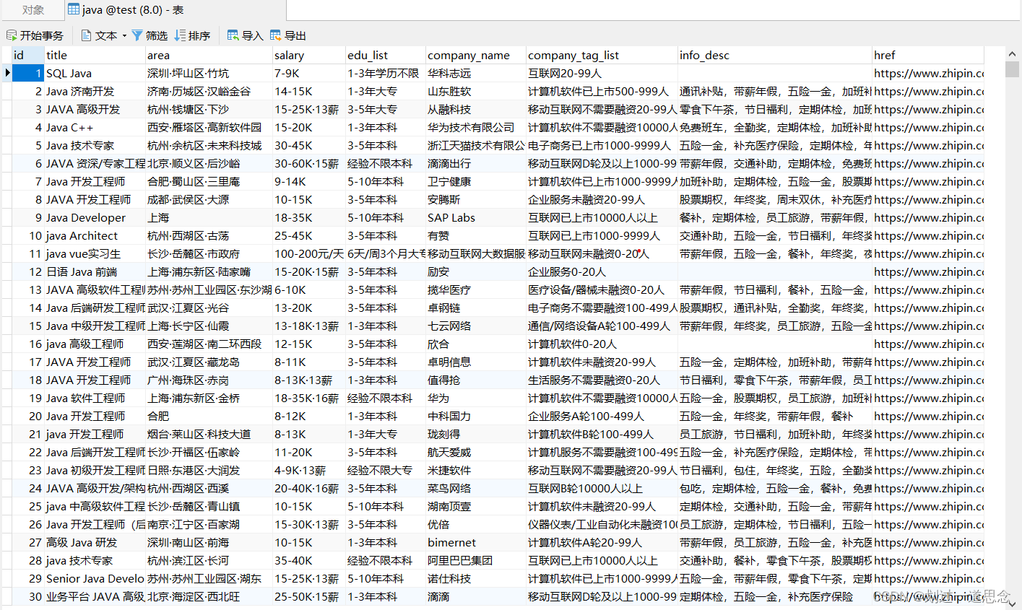1022x610 pixels.
Task: Click the vertical scrollbar thumb
Action: [x=1013, y=69]
